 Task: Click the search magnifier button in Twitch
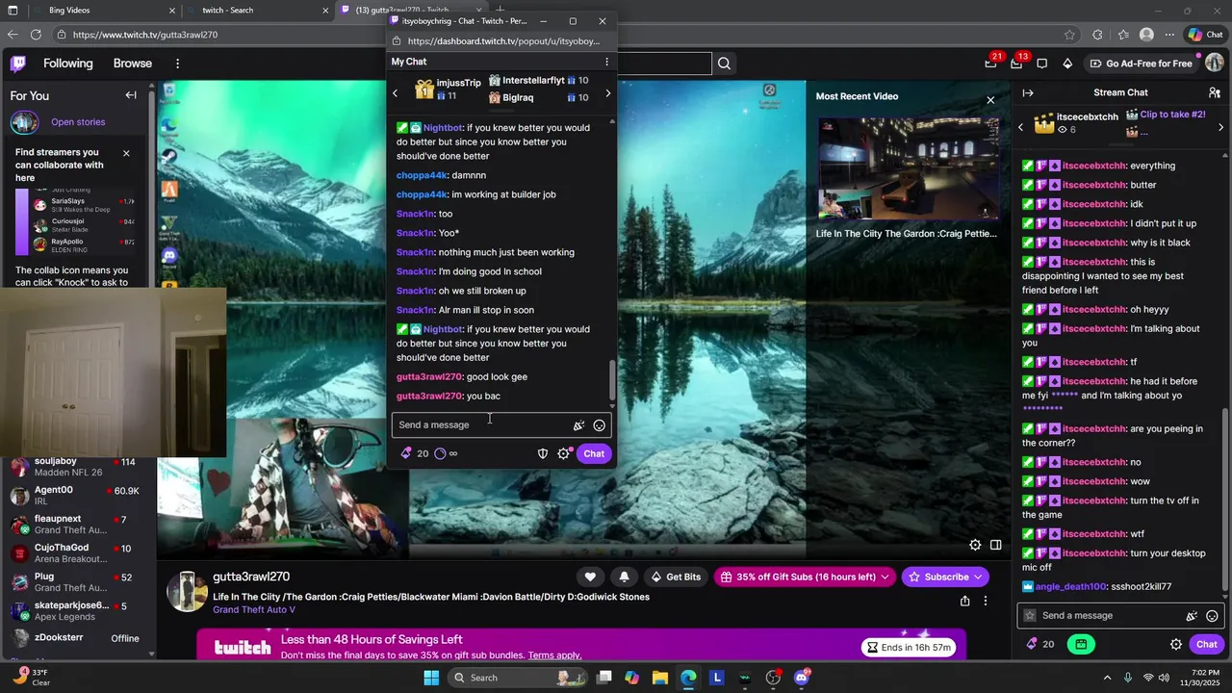tap(724, 64)
